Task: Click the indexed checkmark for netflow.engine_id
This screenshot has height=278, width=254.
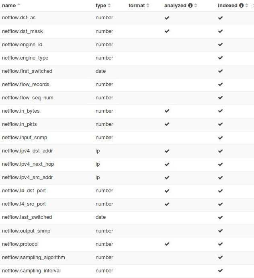Action: coord(220,45)
